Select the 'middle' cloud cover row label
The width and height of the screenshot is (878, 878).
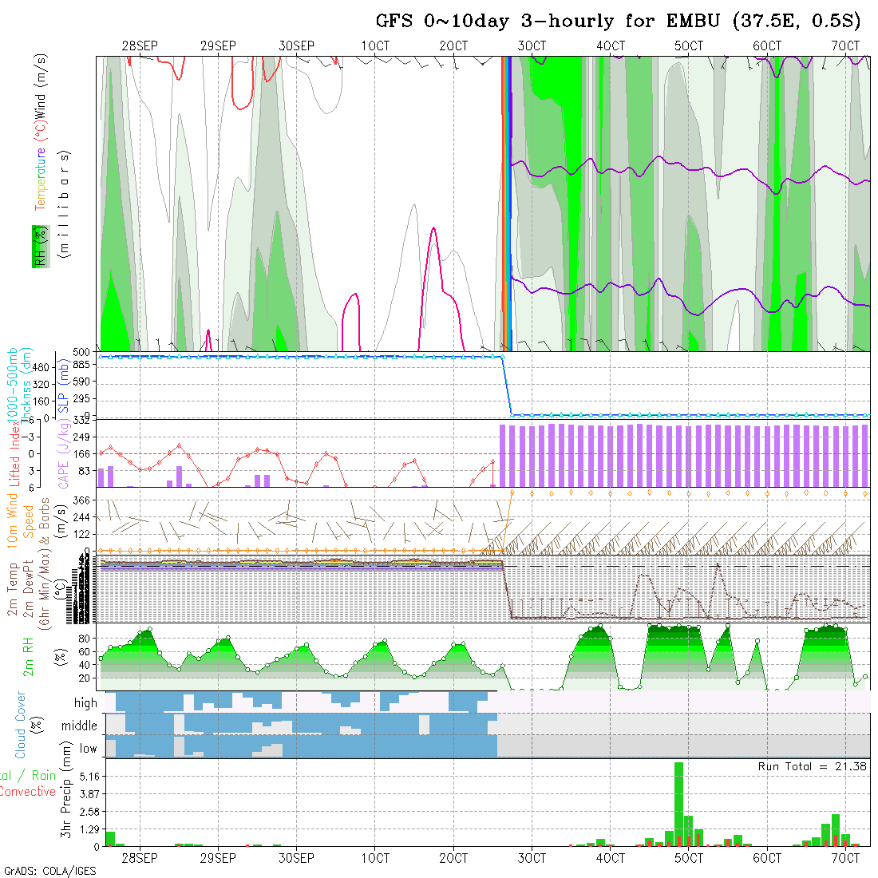tap(79, 726)
